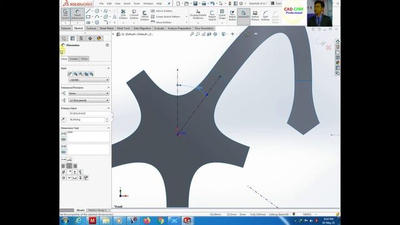Click Offset Entities tool
Image resolution: width=400 pixels, height=225 pixels.
point(144,15)
